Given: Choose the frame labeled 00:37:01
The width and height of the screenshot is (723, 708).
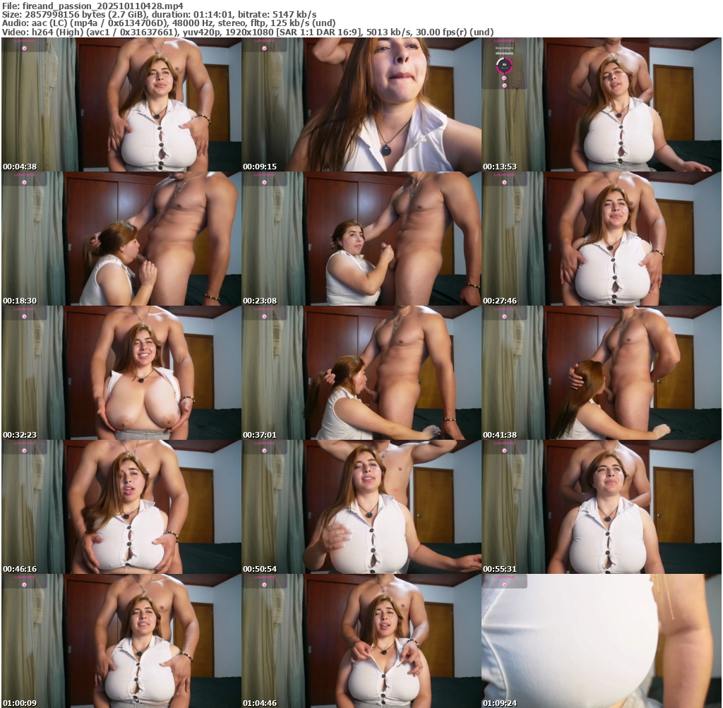Looking at the screenshot, I should tap(361, 373).
